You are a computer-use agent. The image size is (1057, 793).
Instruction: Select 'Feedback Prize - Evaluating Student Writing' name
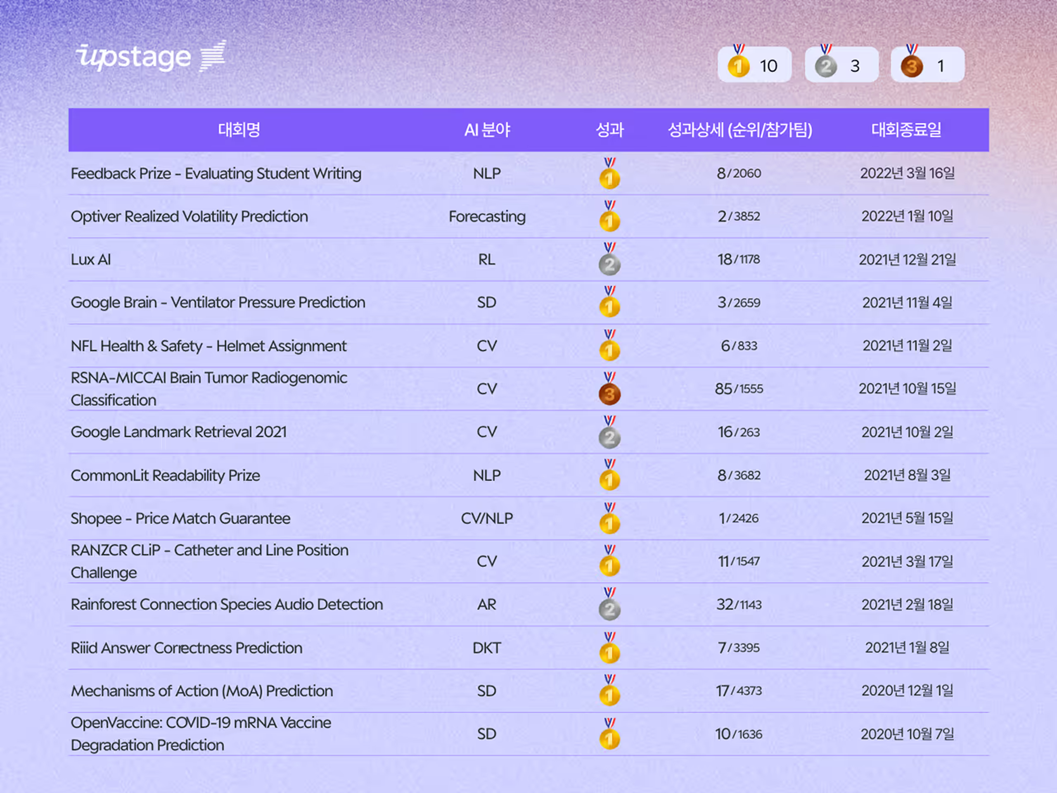point(216,173)
